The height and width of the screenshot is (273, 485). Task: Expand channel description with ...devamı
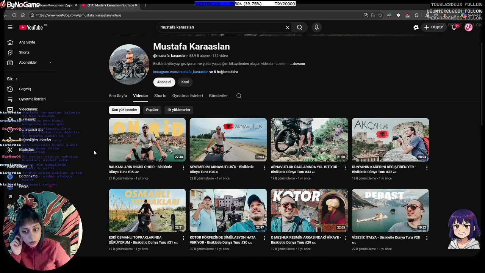pyautogui.click(x=297, y=64)
